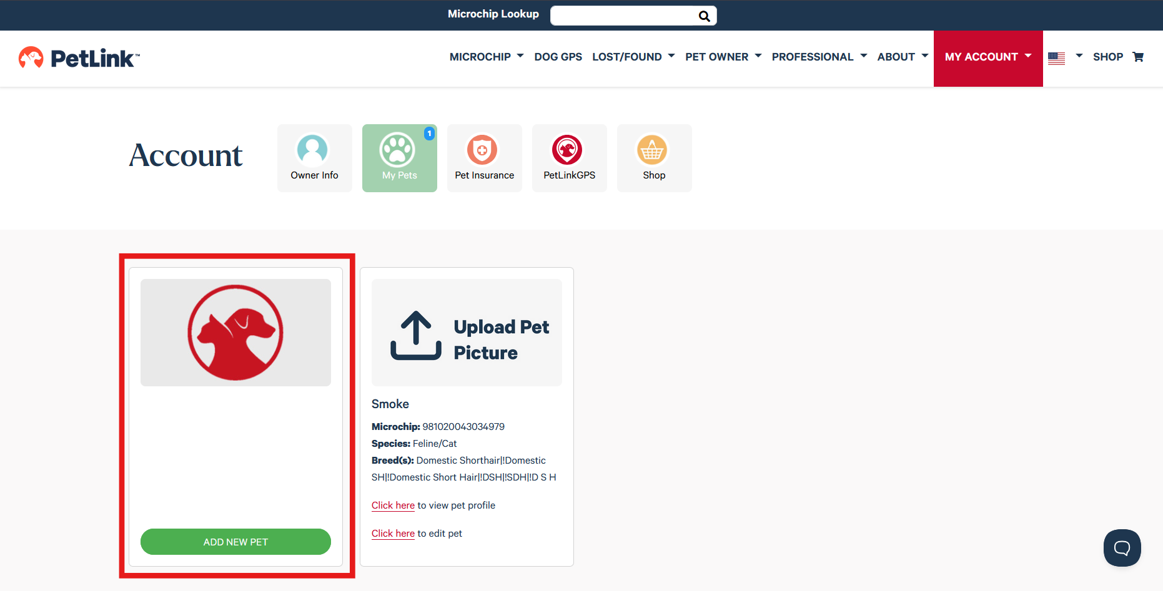Click the upload arrow icon
The width and height of the screenshot is (1163, 591).
[x=416, y=336]
